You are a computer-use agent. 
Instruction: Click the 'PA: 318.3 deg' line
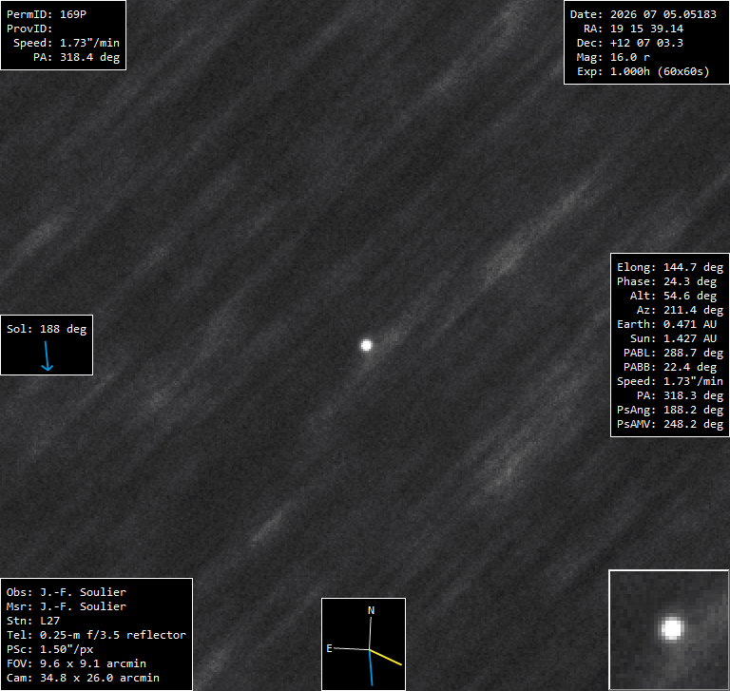[680, 395]
